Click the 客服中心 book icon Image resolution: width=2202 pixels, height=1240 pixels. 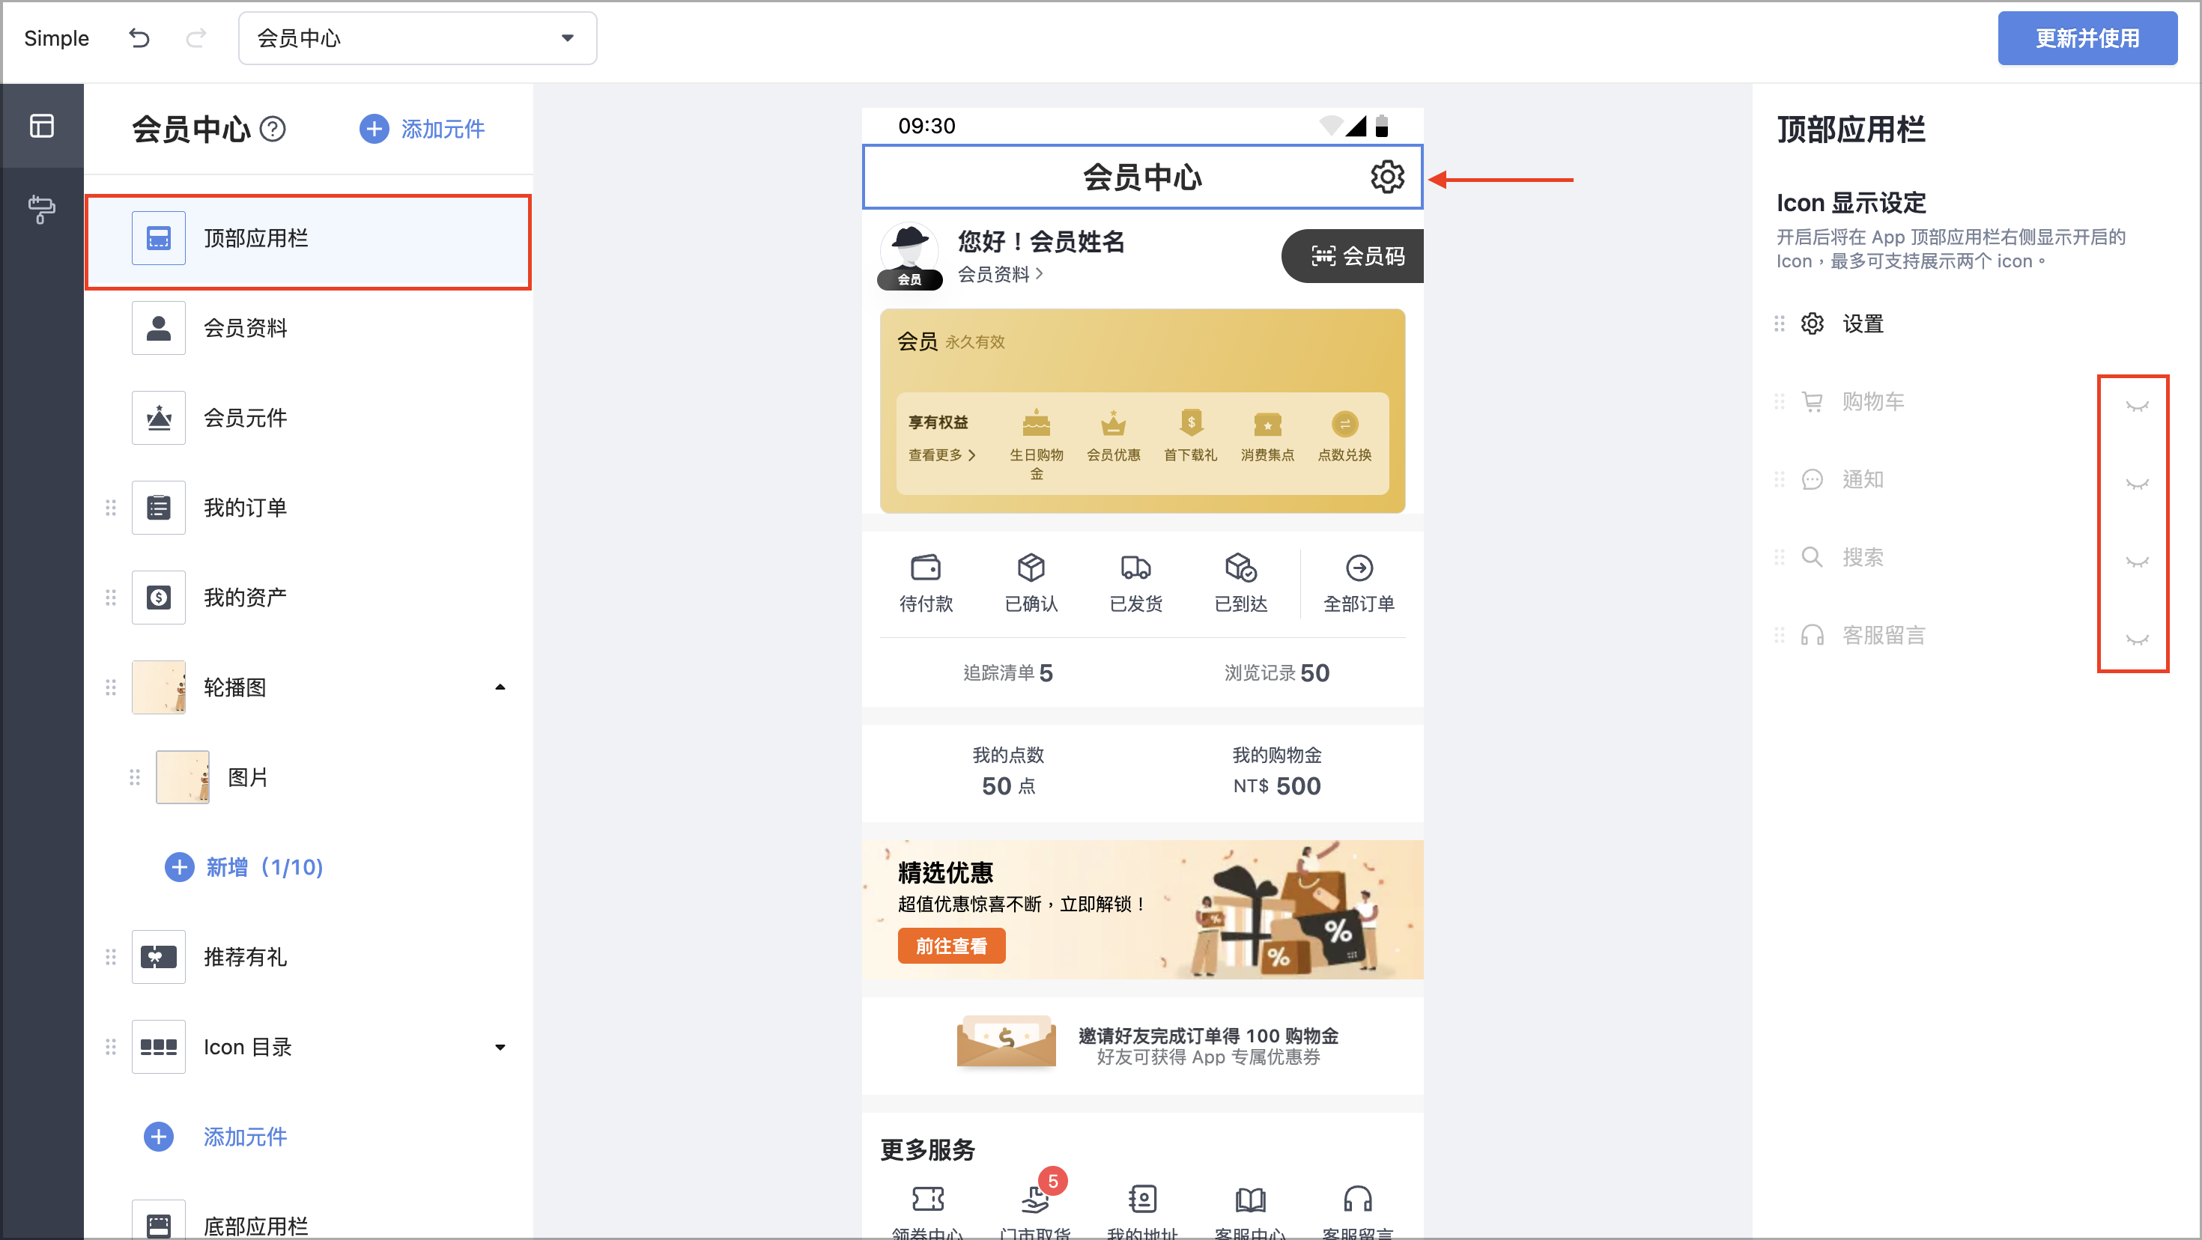click(1251, 1199)
